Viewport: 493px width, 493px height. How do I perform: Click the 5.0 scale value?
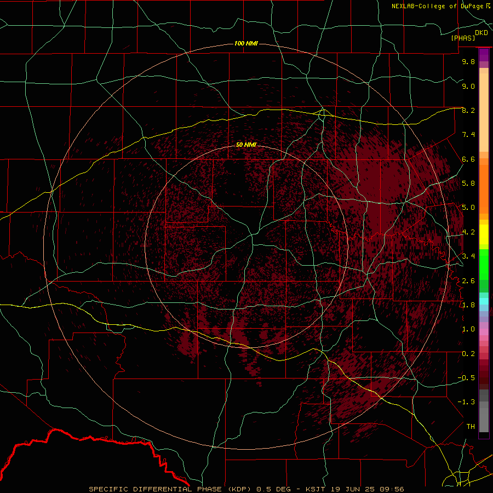point(468,208)
